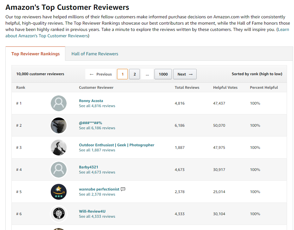This screenshot has height=230, width=294.
Task: Go to the Previous page
Action: point(101,74)
